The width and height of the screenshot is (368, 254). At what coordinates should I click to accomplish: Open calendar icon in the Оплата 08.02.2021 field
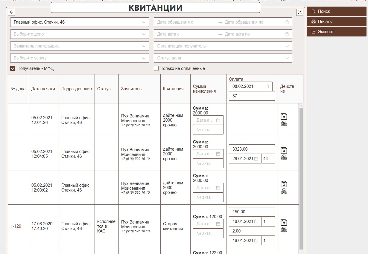pos(267,86)
